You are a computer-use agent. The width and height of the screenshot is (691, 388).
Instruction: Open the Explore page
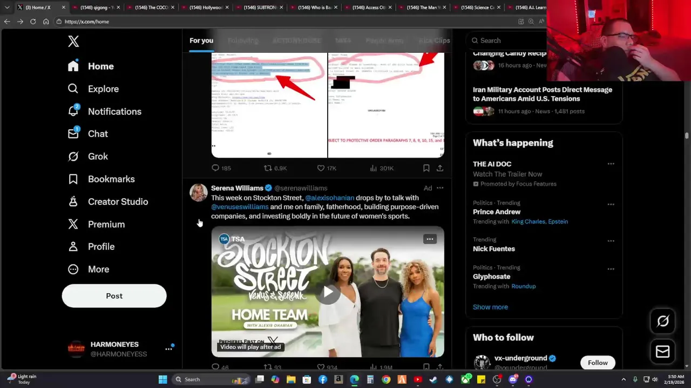click(93, 89)
